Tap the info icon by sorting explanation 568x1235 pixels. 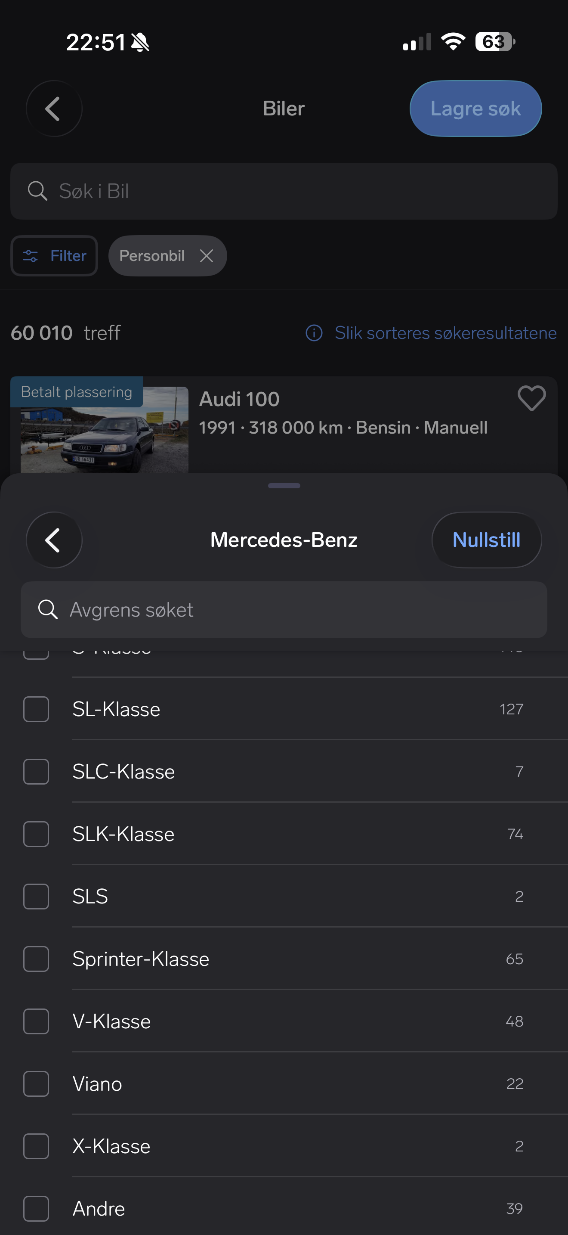click(314, 333)
